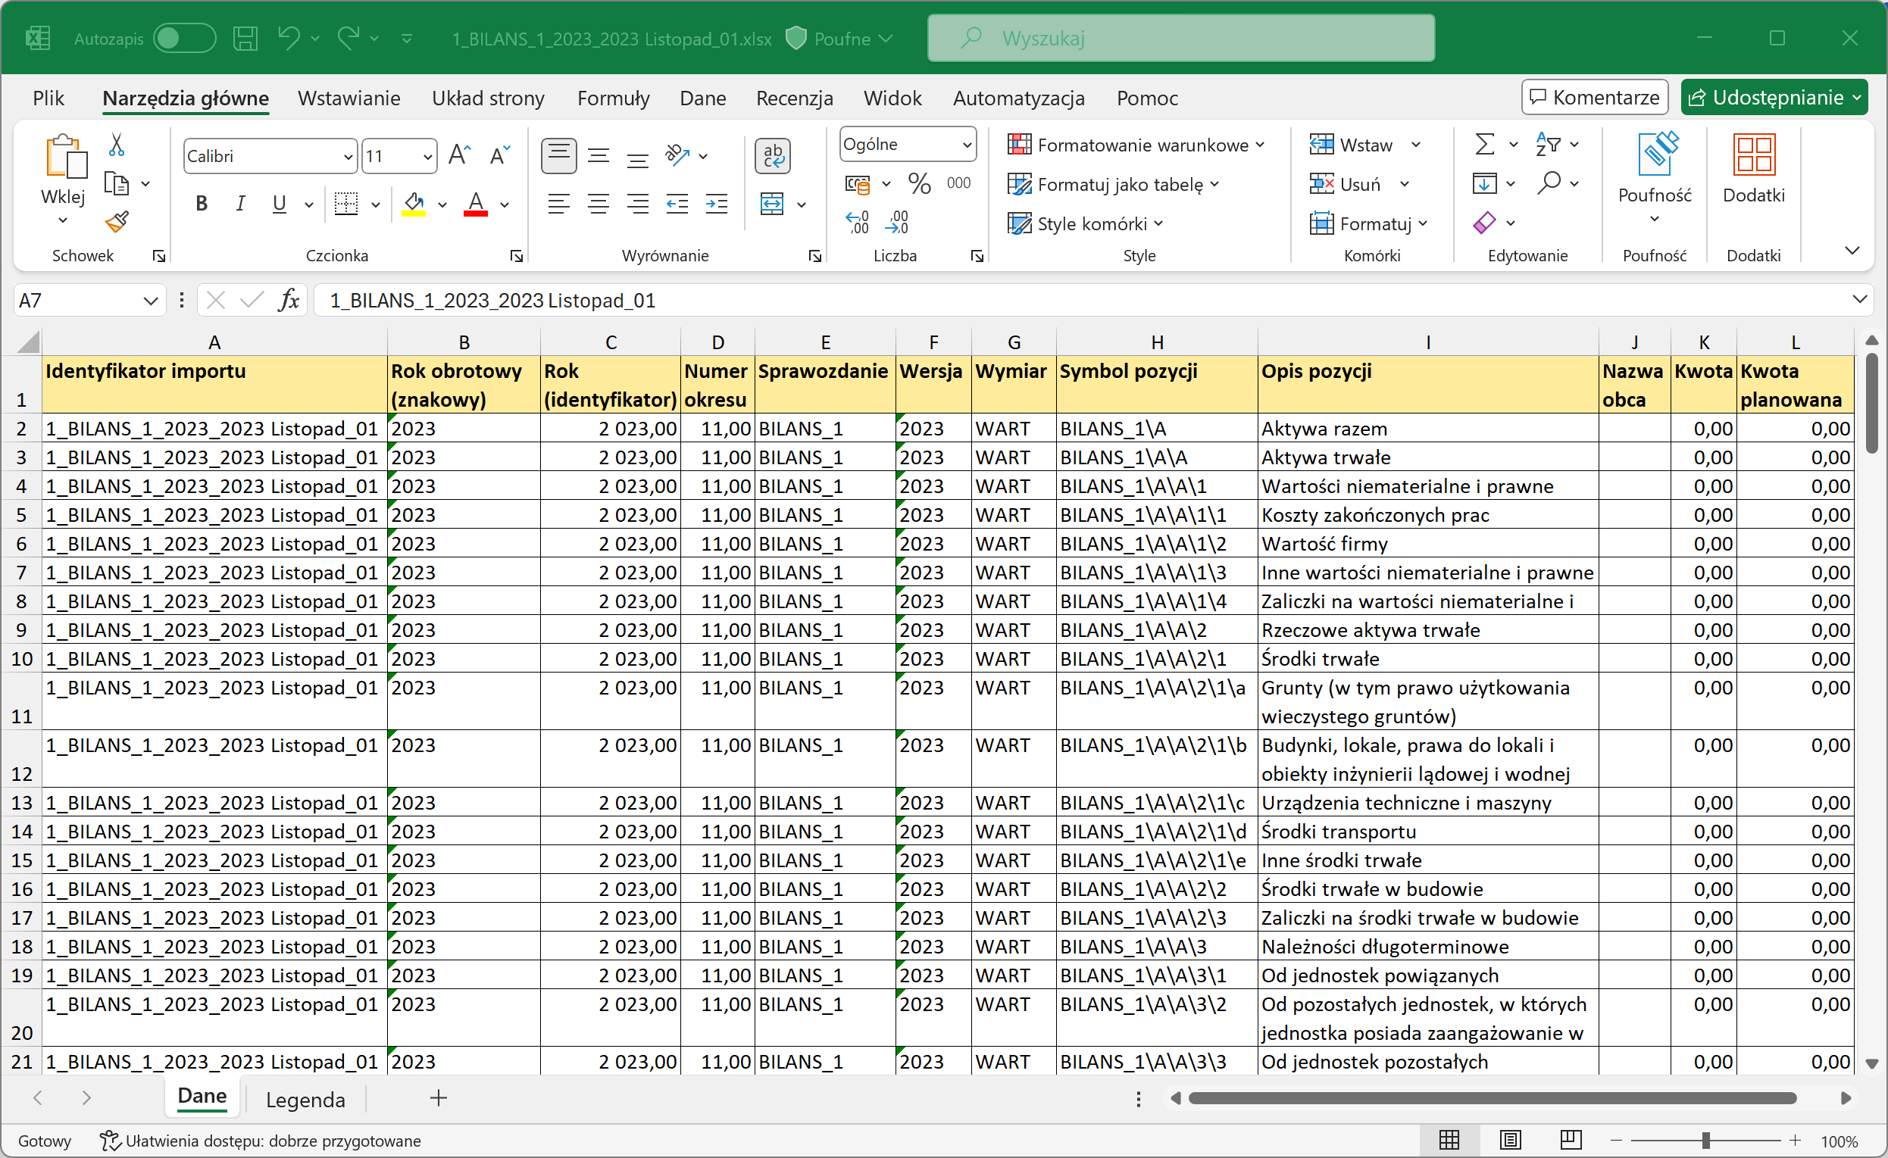Toggle Bold formatting
This screenshot has width=1888, height=1158.
coord(202,204)
